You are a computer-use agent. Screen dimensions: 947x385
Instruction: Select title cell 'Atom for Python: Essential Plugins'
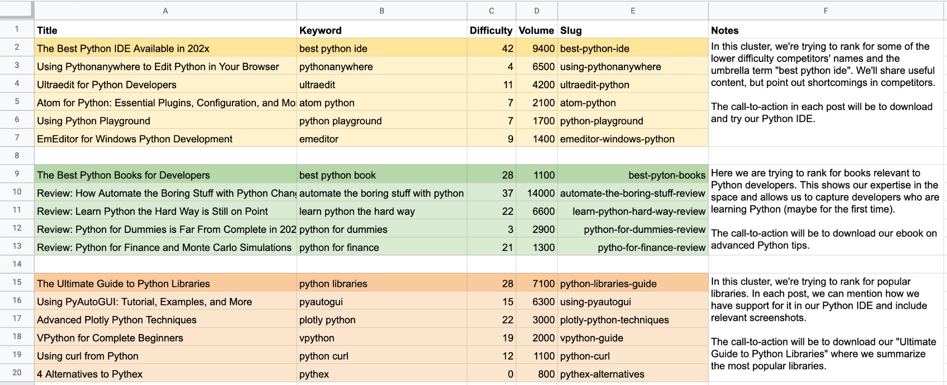pos(166,102)
